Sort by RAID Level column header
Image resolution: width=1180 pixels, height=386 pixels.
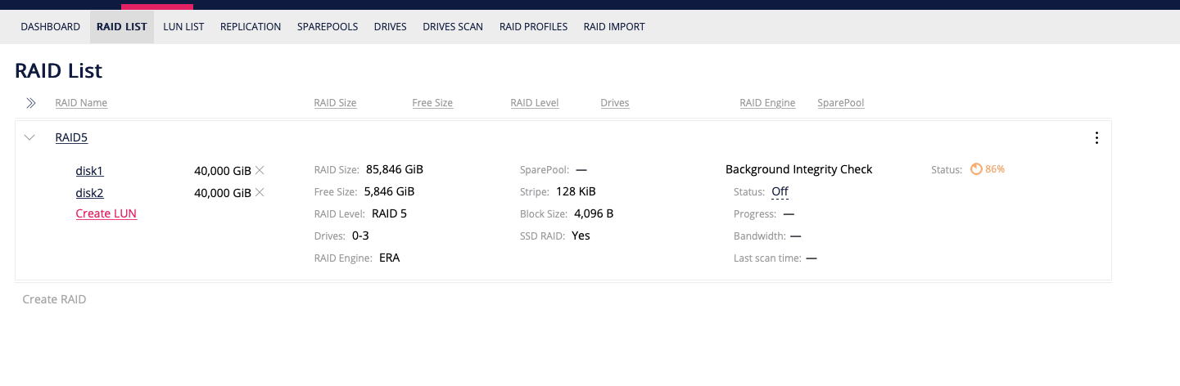click(x=535, y=103)
